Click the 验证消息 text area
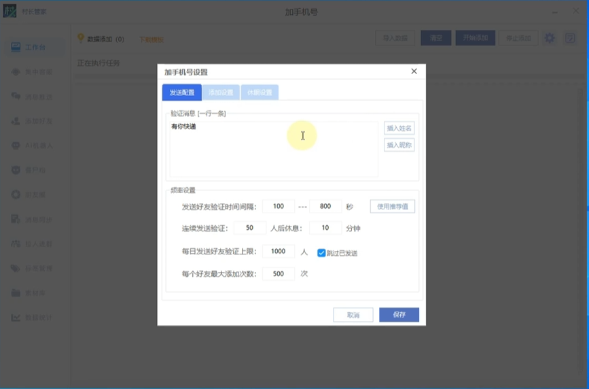The width and height of the screenshot is (589, 389). click(274, 149)
